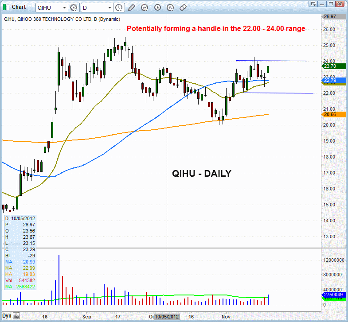Click the upper blue trendline near 24.00
The image size is (348, 322).
(x=271, y=61)
